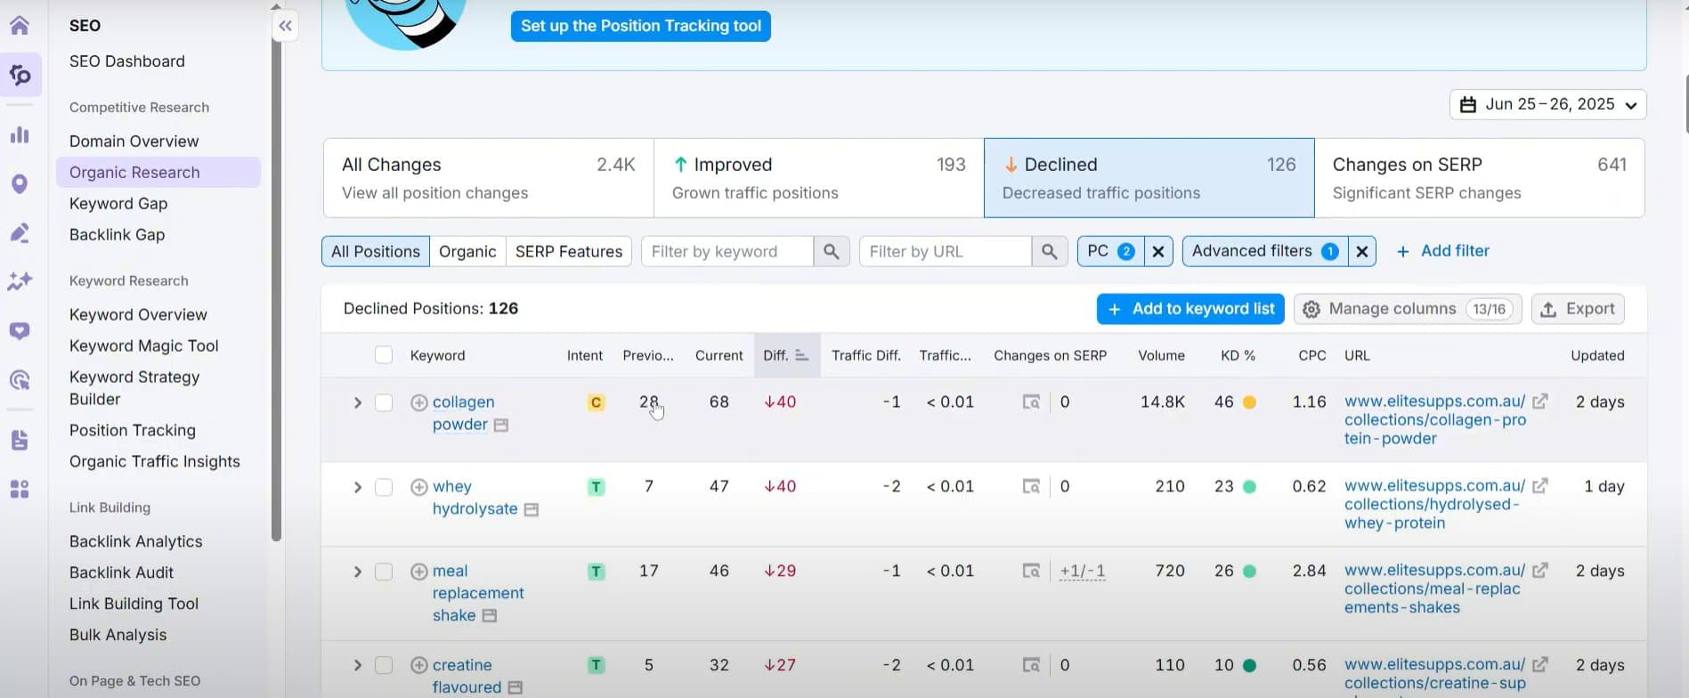
Task: Click SERP snapshot icon for whey hydrolysate
Action: pos(1031,487)
